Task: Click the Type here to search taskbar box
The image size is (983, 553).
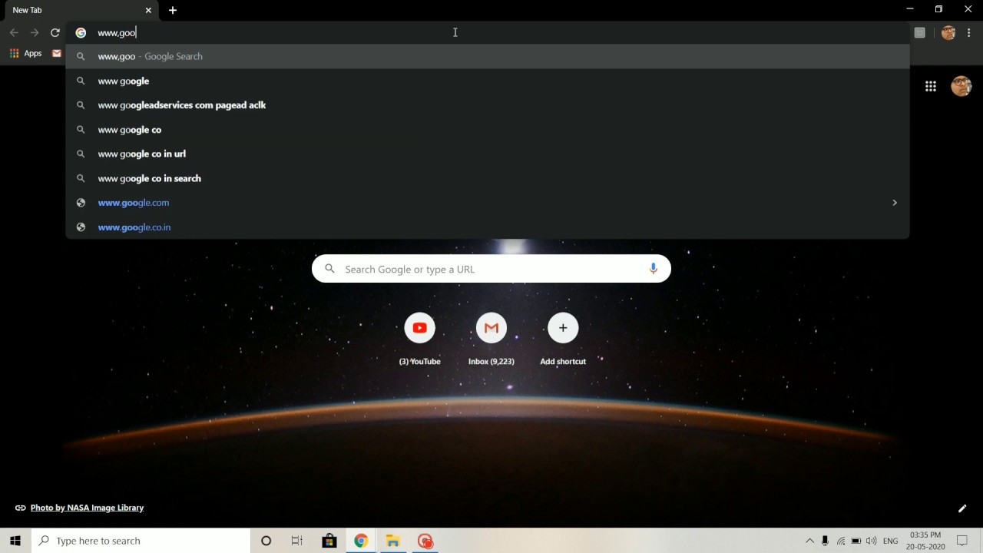Action: [x=141, y=541]
